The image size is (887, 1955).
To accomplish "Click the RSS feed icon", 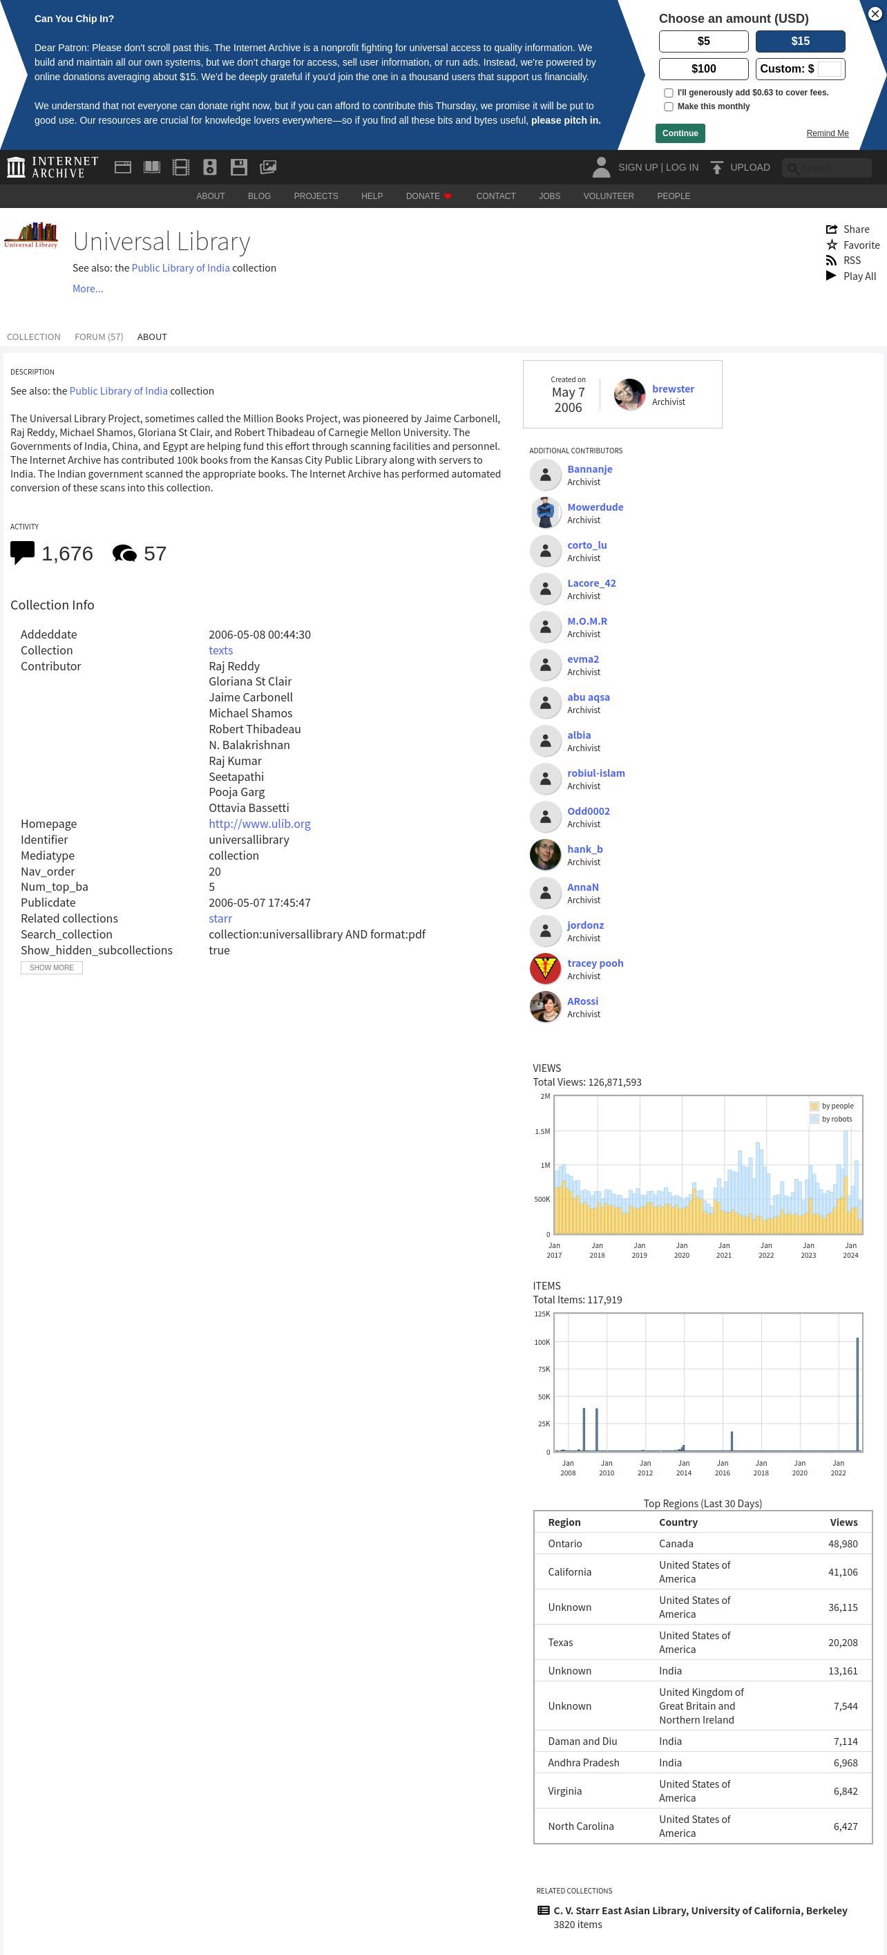I will pos(832,261).
